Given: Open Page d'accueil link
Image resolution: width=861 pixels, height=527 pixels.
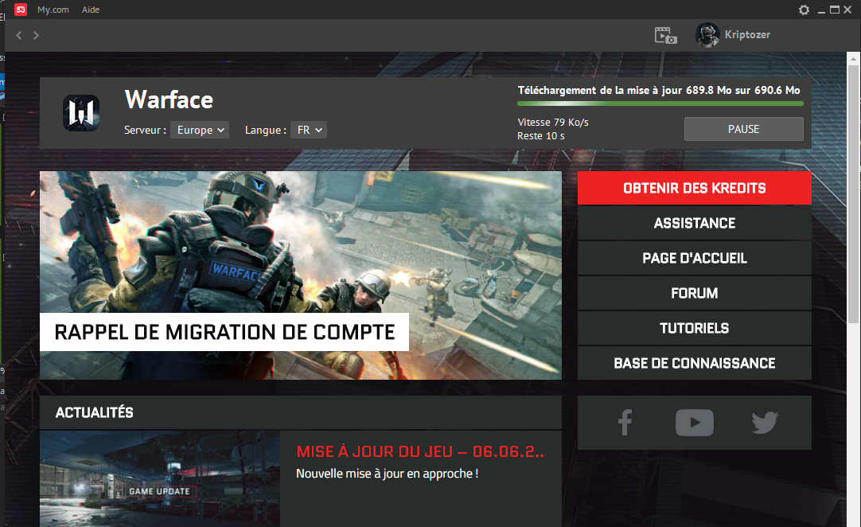Looking at the screenshot, I should tap(694, 258).
